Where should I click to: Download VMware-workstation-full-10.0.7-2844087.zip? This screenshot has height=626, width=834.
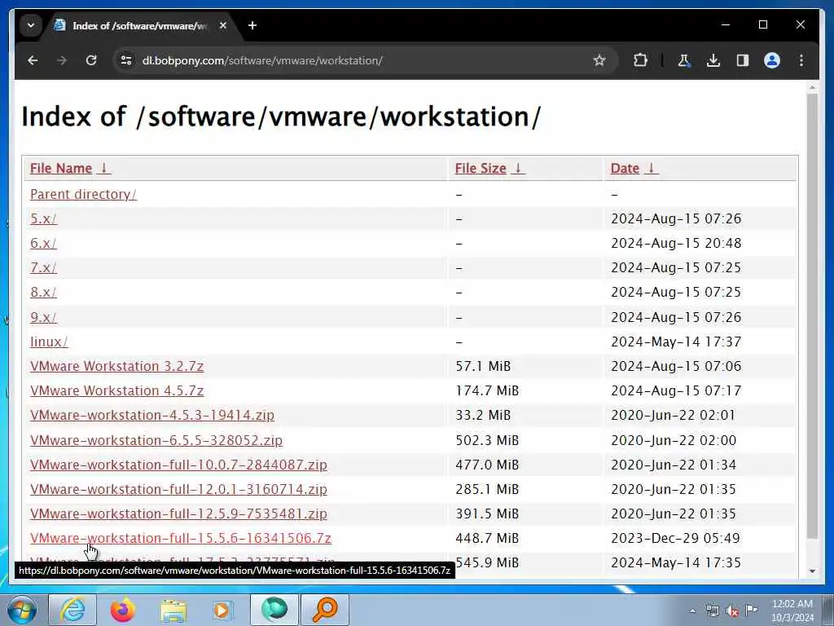pos(178,465)
